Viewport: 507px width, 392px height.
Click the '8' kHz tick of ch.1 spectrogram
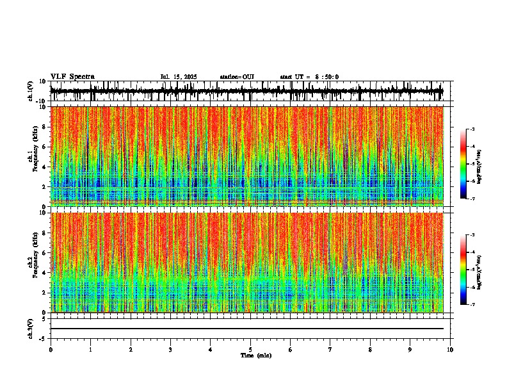click(45, 127)
